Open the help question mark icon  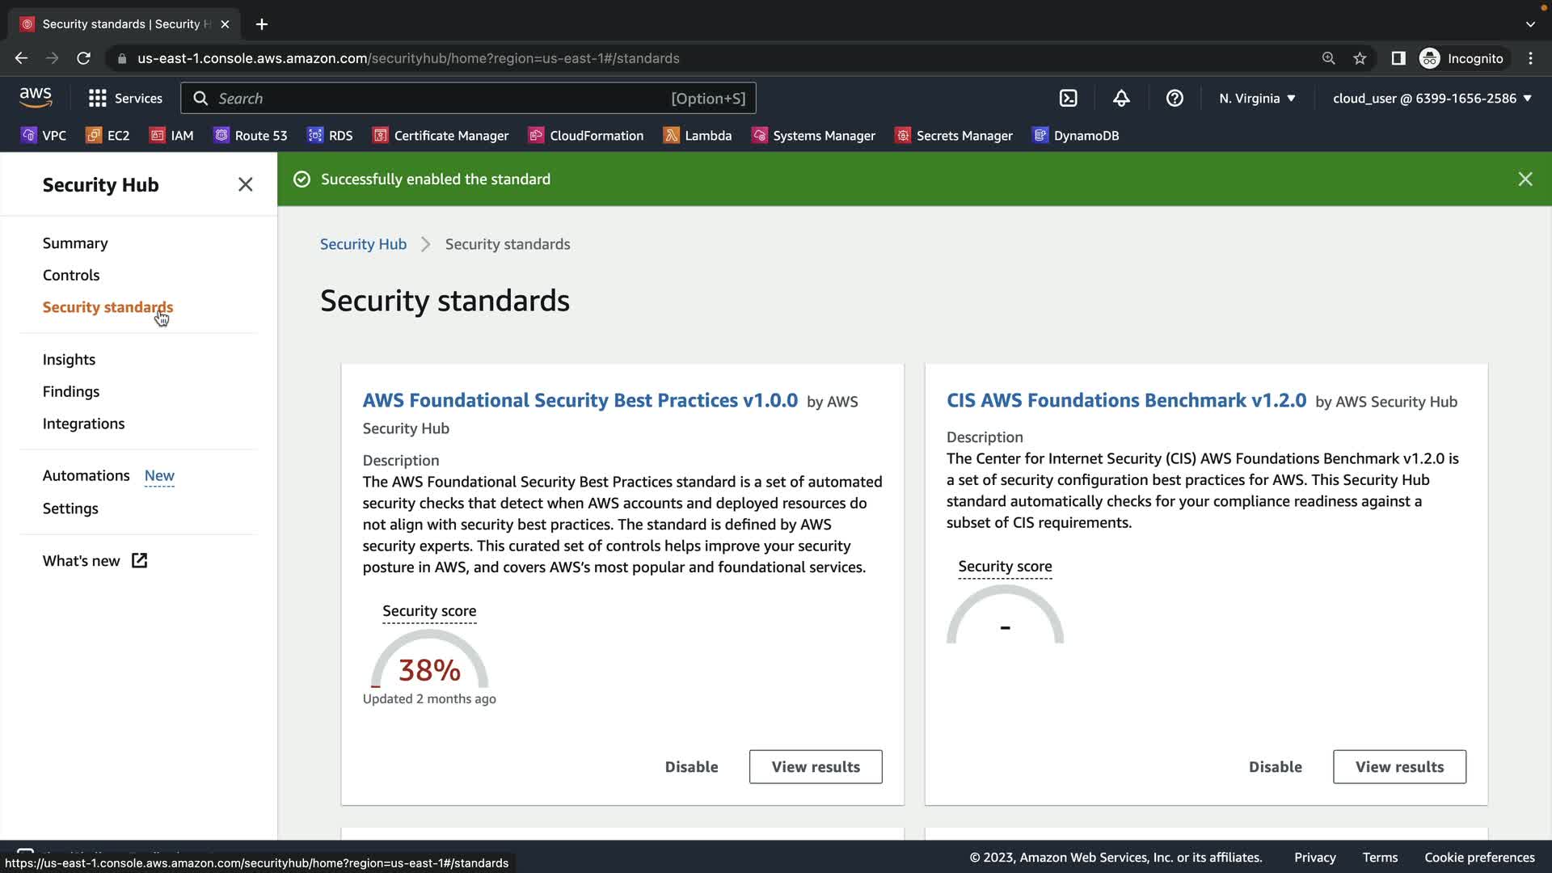[x=1175, y=99]
